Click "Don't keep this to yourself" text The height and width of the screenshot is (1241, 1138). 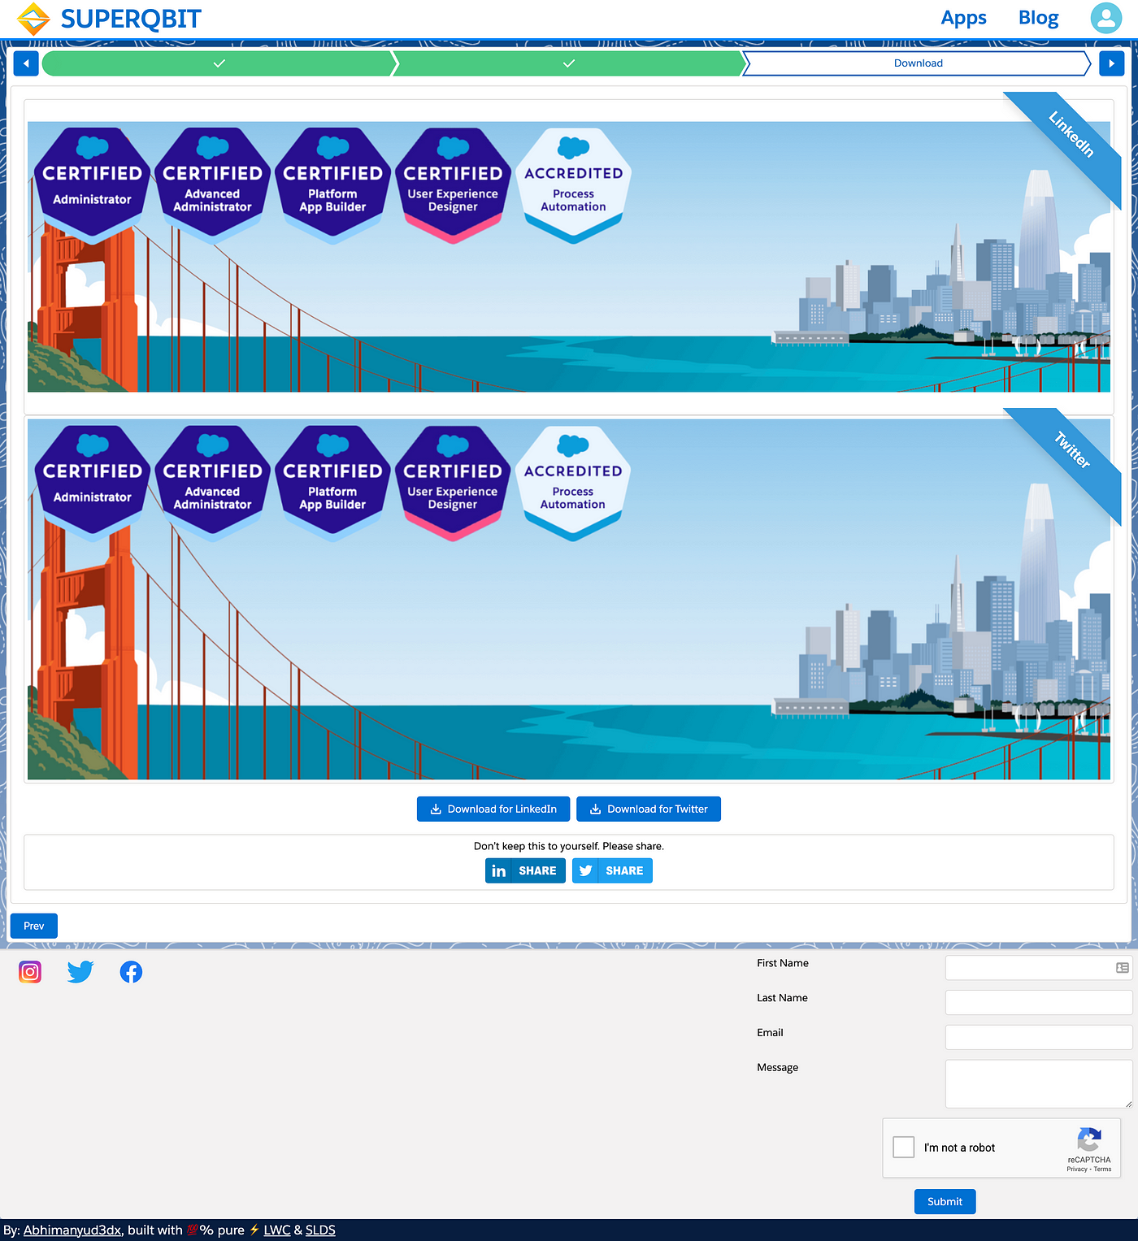click(x=569, y=846)
